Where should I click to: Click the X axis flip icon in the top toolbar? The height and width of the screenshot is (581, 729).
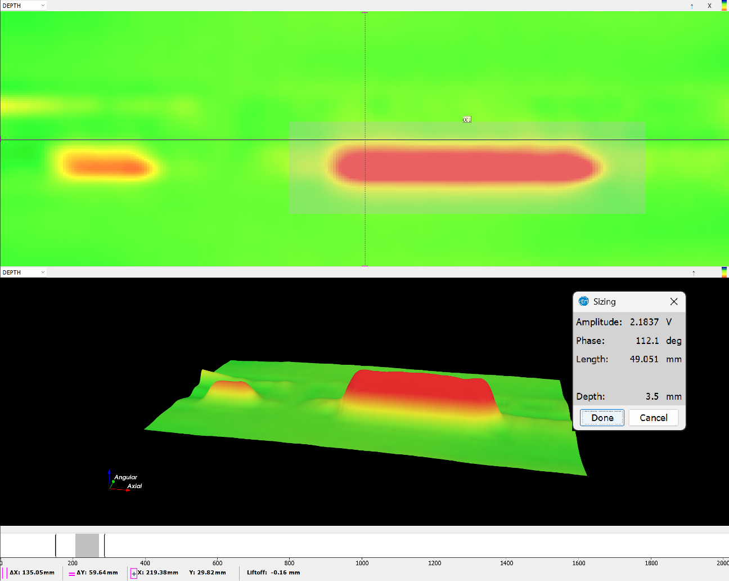click(x=709, y=6)
